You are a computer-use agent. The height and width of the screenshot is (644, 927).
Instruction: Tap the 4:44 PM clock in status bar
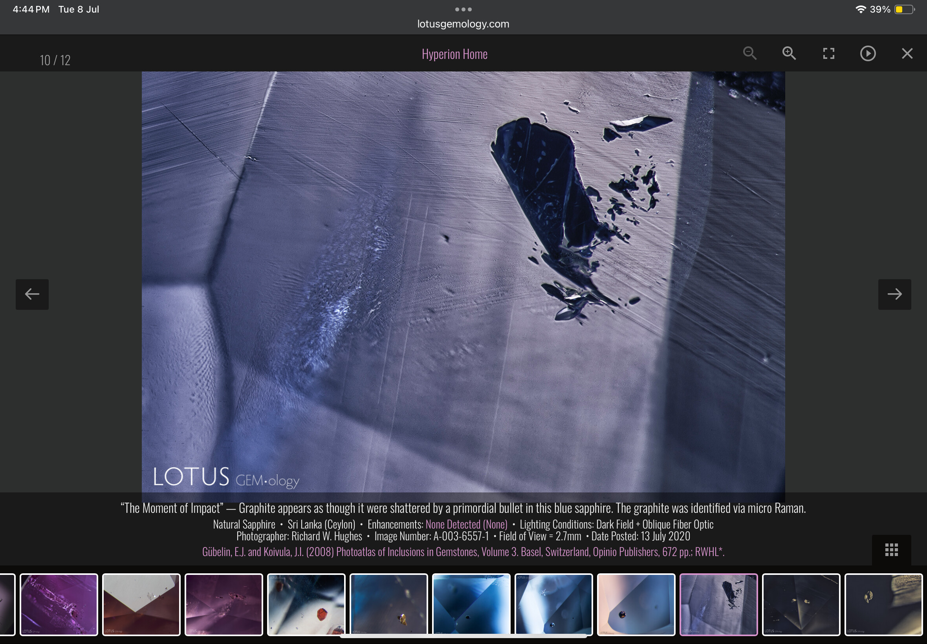point(31,9)
